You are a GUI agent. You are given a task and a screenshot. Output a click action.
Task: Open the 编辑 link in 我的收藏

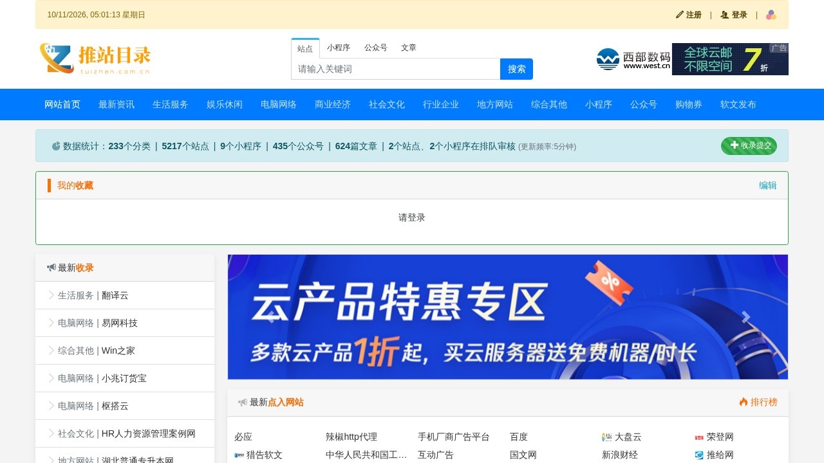tap(768, 185)
